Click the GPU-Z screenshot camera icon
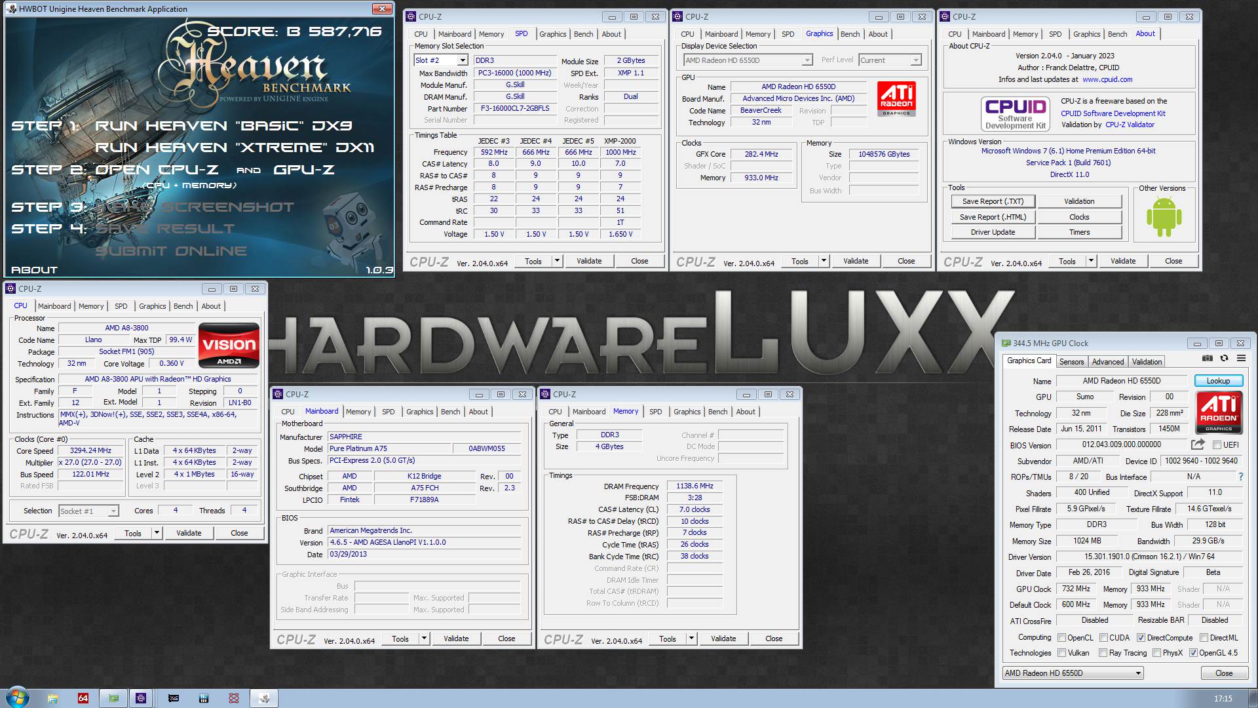 tap(1207, 359)
